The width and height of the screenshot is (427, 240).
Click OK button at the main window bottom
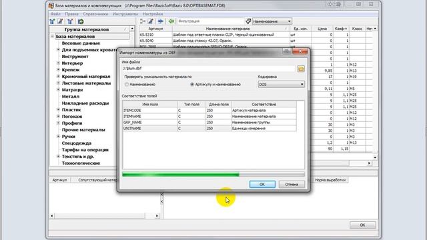pyautogui.click(x=362, y=225)
